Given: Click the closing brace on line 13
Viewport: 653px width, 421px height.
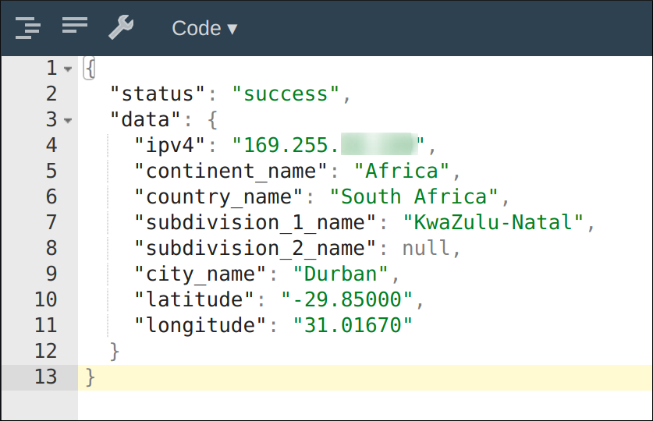Looking at the screenshot, I should 90,378.
